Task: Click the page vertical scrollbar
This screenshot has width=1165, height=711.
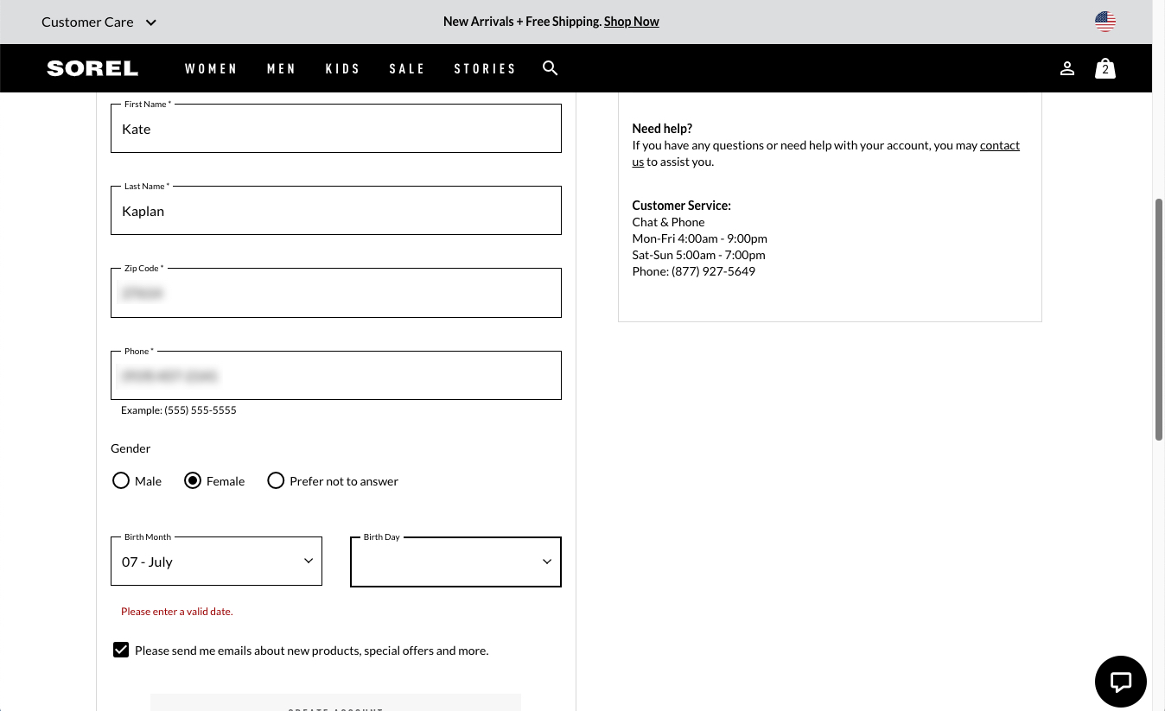Action: pos(1159,320)
